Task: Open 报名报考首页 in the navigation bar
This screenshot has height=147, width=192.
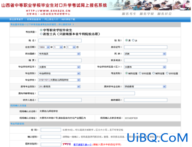Action: pos(16,19)
